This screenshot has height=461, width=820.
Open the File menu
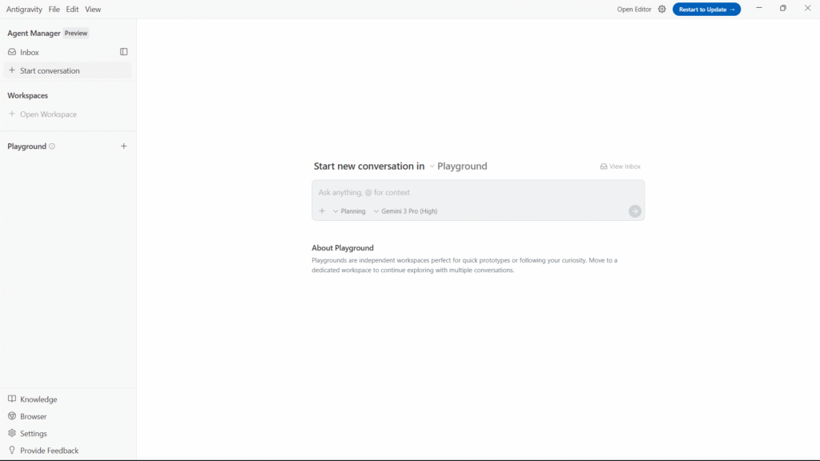pyautogui.click(x=54, y=10)
